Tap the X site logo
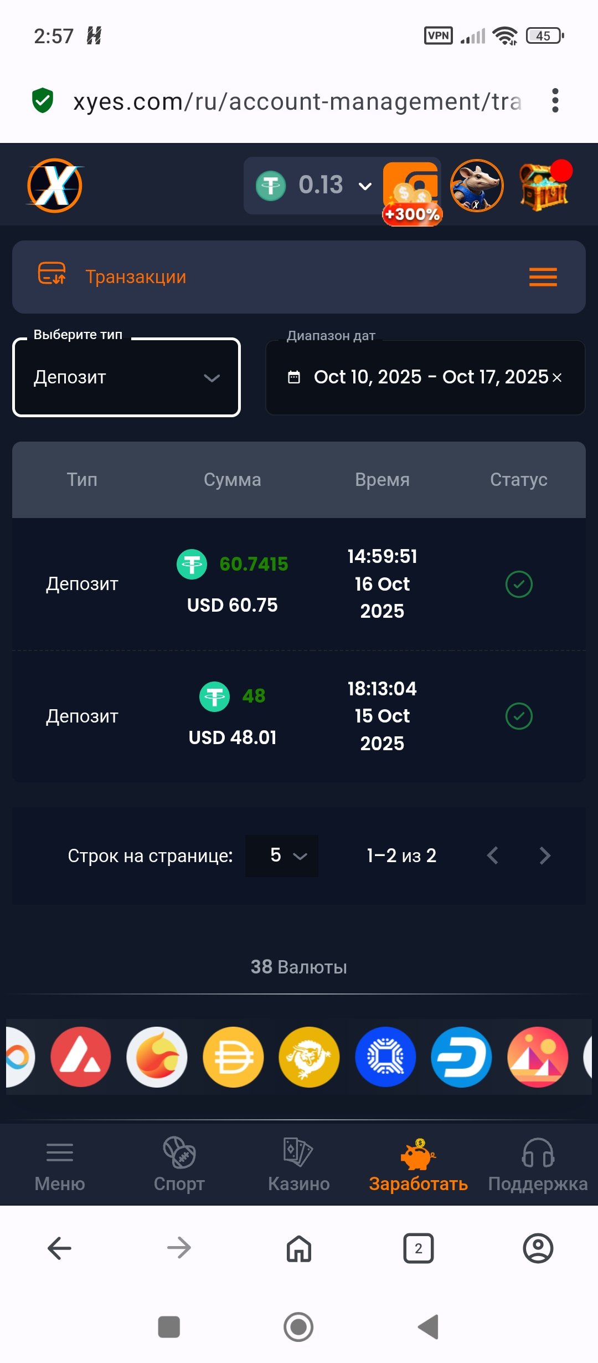The image size is (598, 1363). click(x=55, y=186)
